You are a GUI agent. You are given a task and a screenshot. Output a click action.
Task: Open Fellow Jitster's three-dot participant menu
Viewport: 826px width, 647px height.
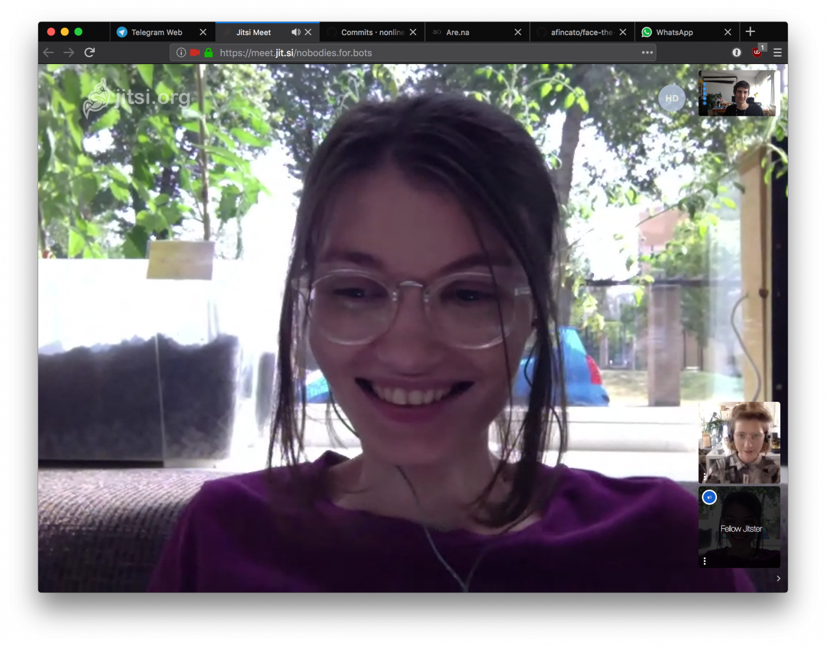click(x=705, y=561)
